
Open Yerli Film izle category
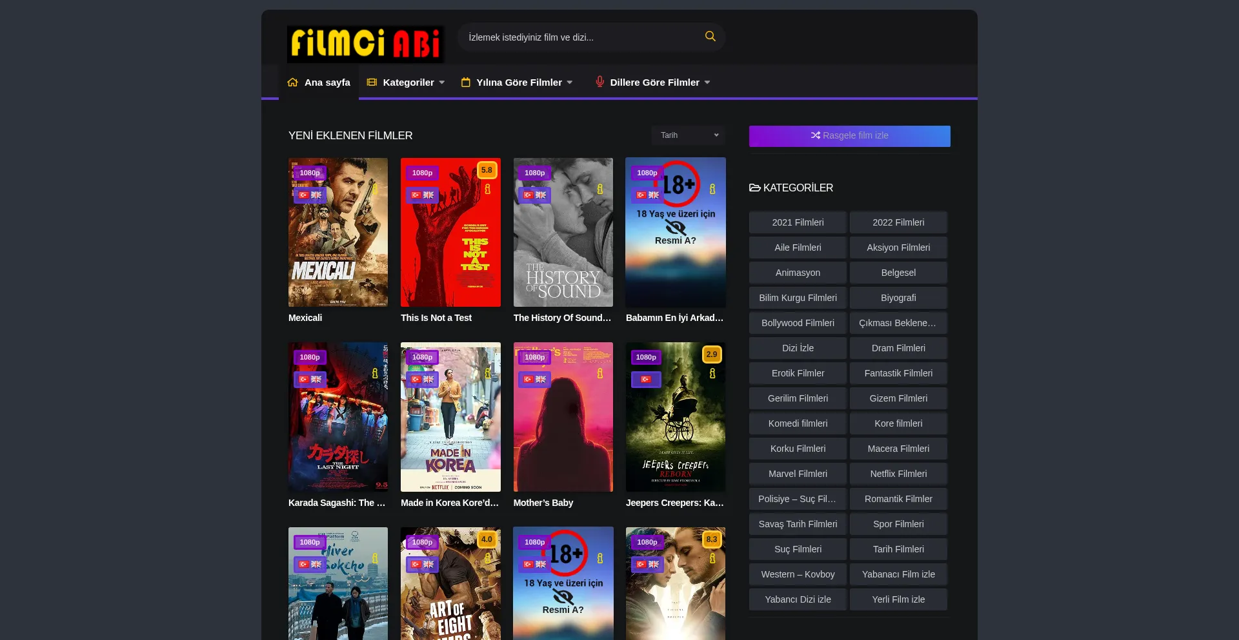tap(898, 599)
